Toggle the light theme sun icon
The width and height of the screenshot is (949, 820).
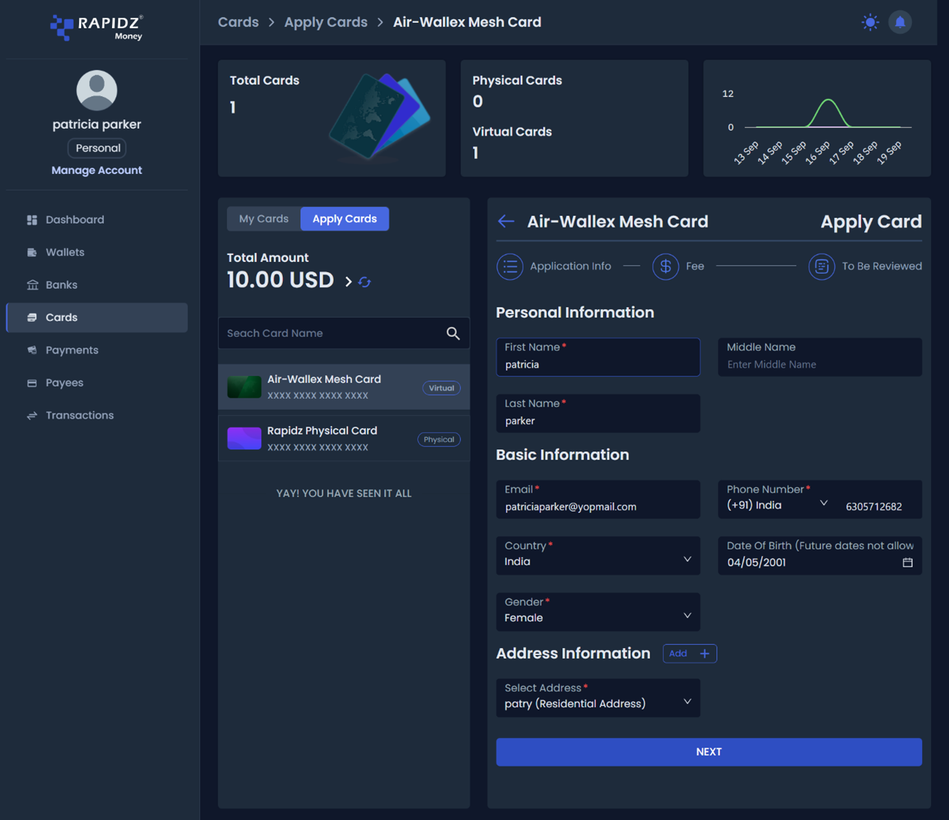tap(870, 22)
